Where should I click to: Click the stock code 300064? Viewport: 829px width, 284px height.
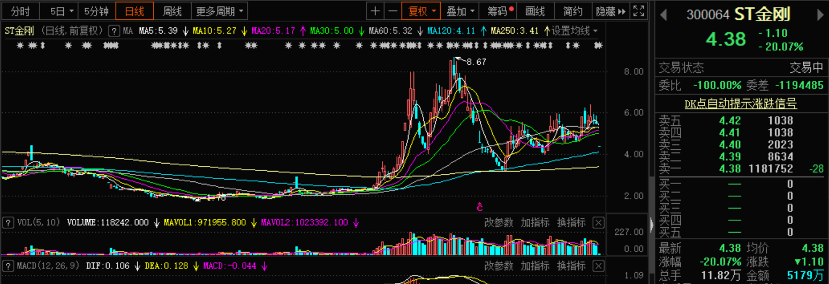(708, 15)
